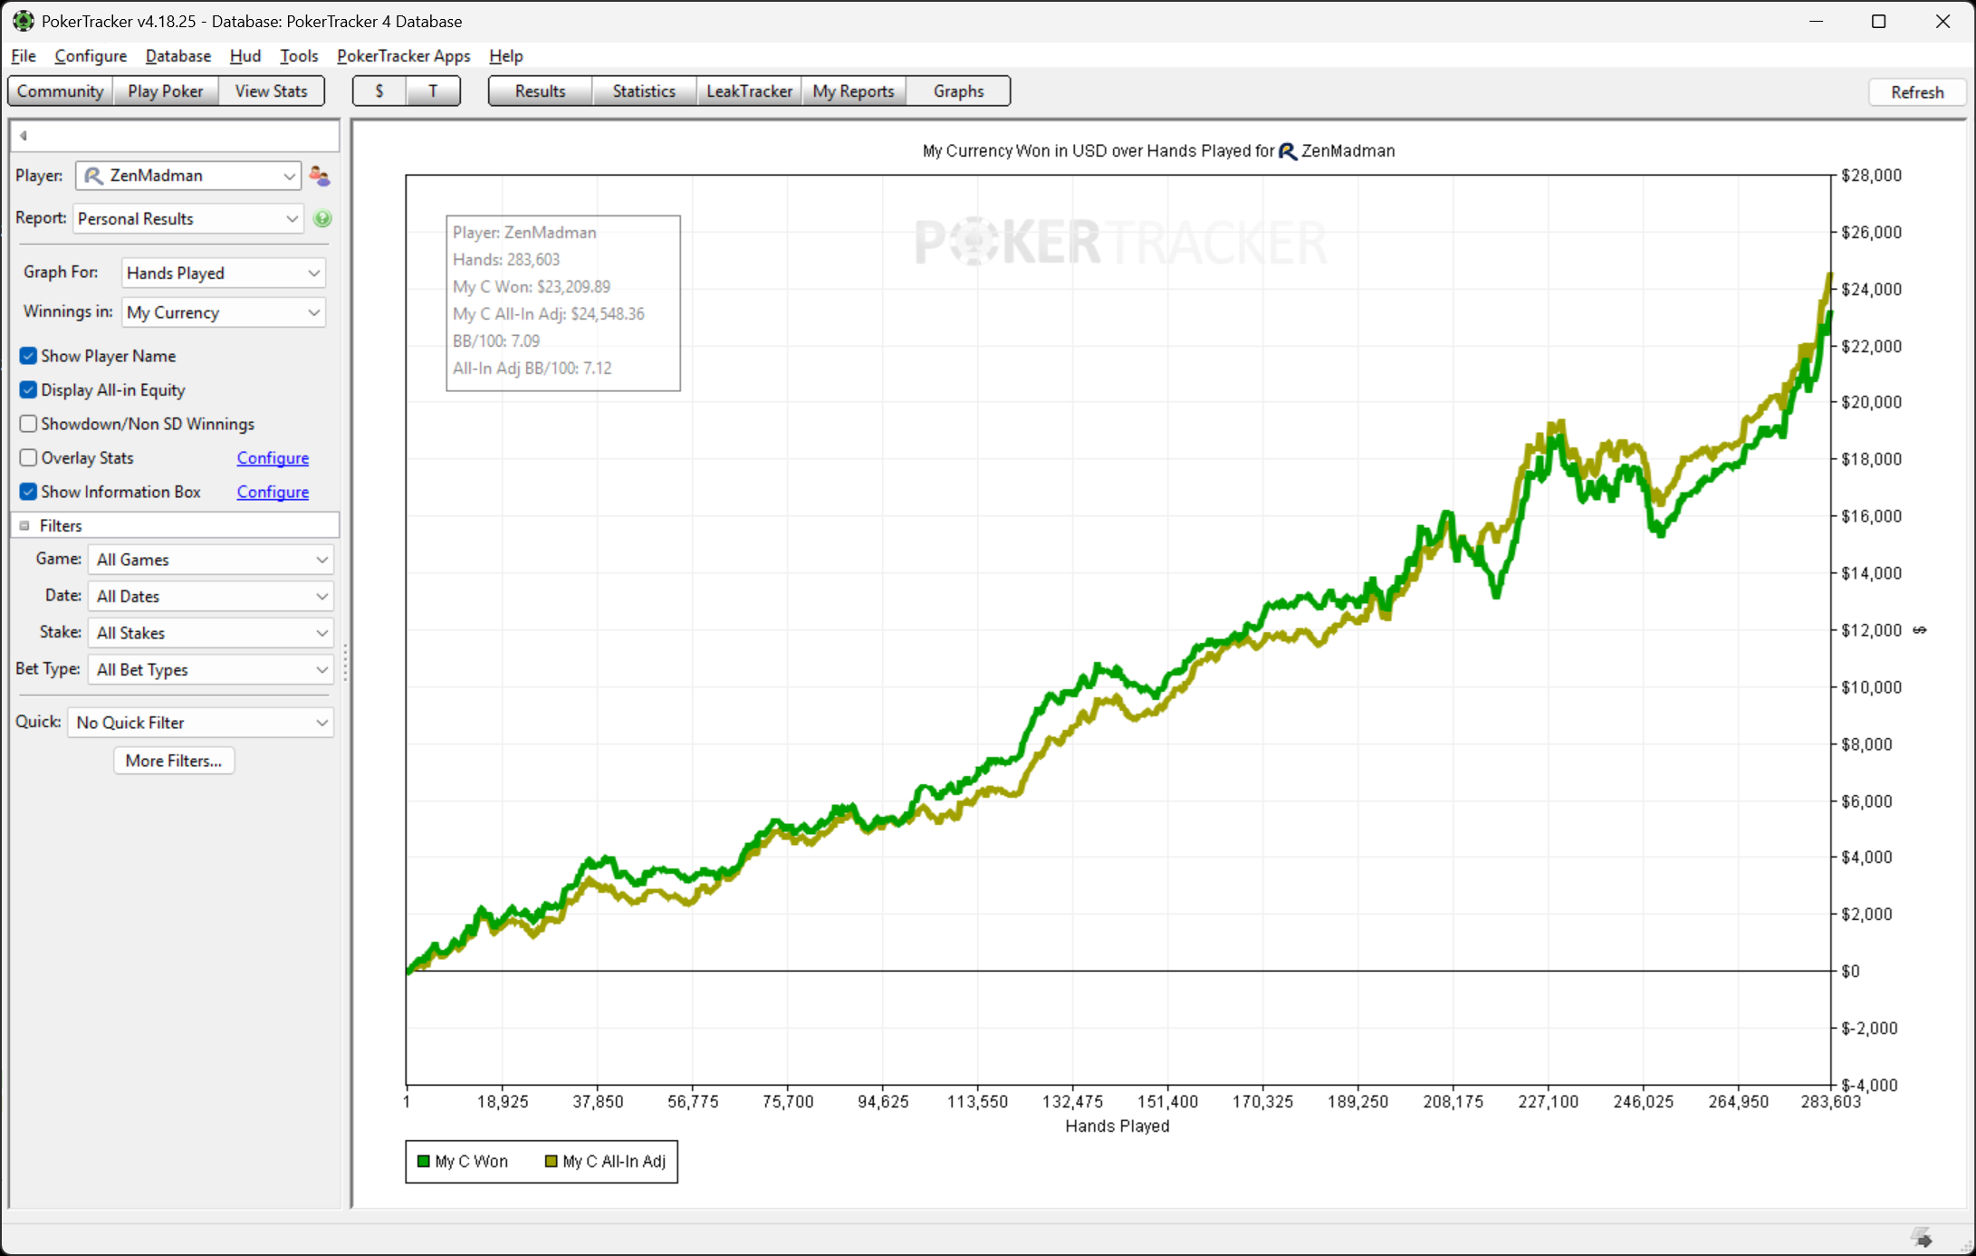The height and width of the screenshot is (1256, 1976).
Task: Open the Stake filter dropdown
Action: pos(210,633)
